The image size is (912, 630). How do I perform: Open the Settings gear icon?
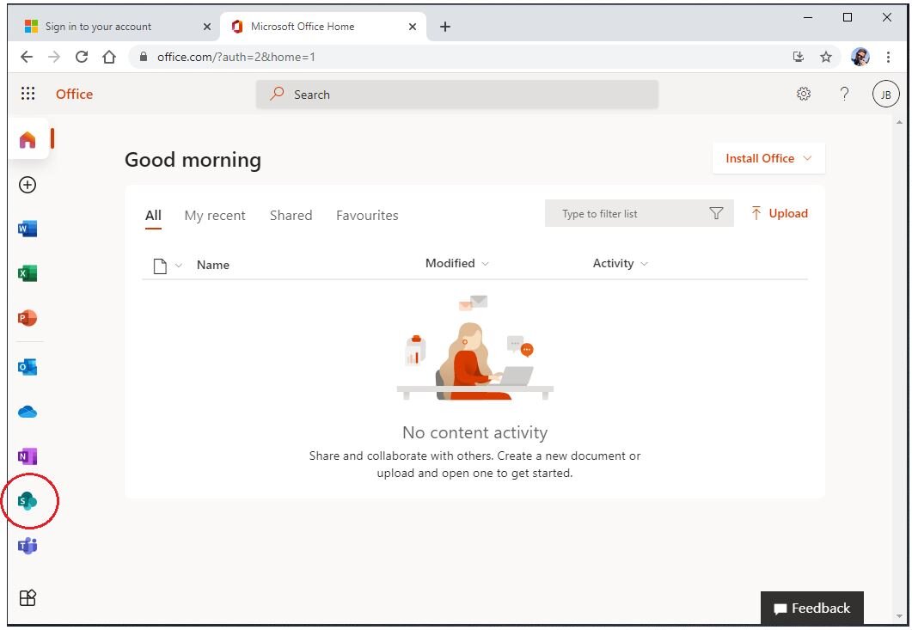(803, 94)
